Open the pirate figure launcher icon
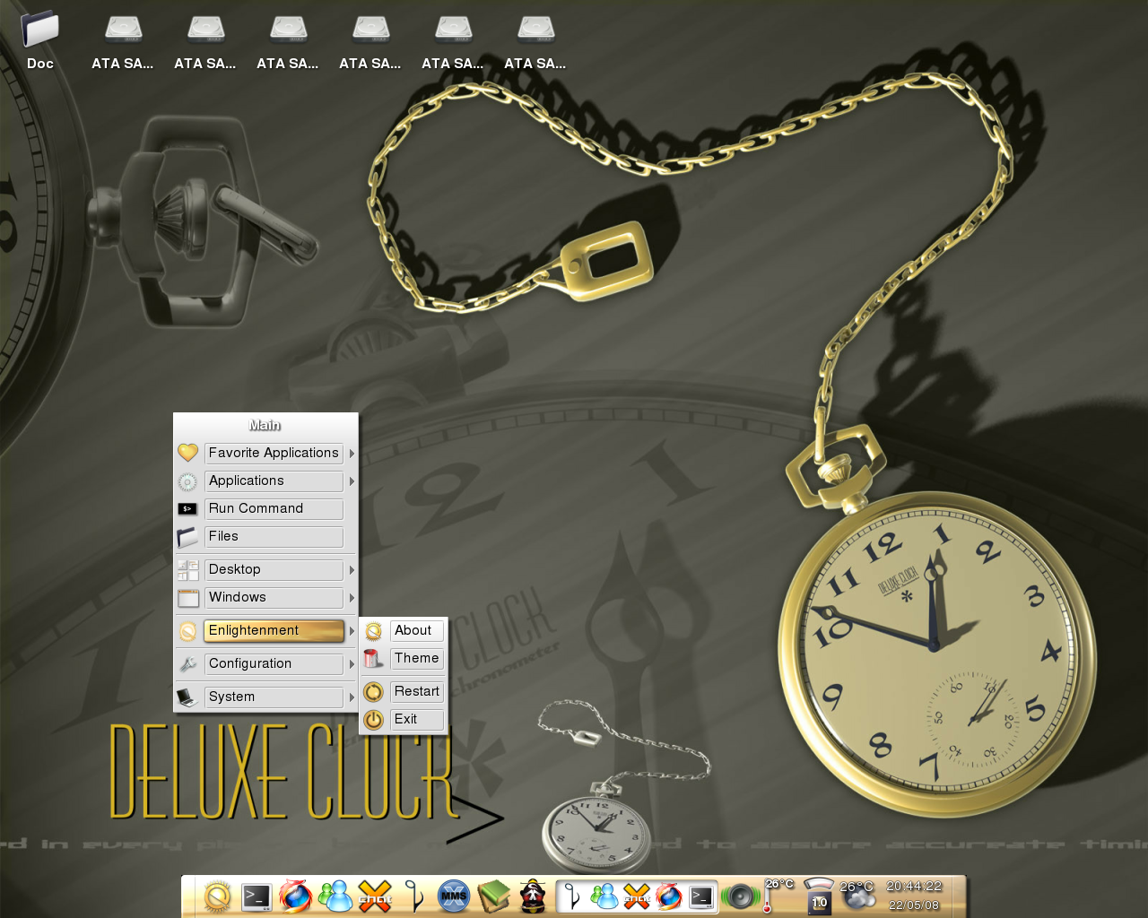The height and width of the screenshot is (918, 1148). [x=533, y=896]
